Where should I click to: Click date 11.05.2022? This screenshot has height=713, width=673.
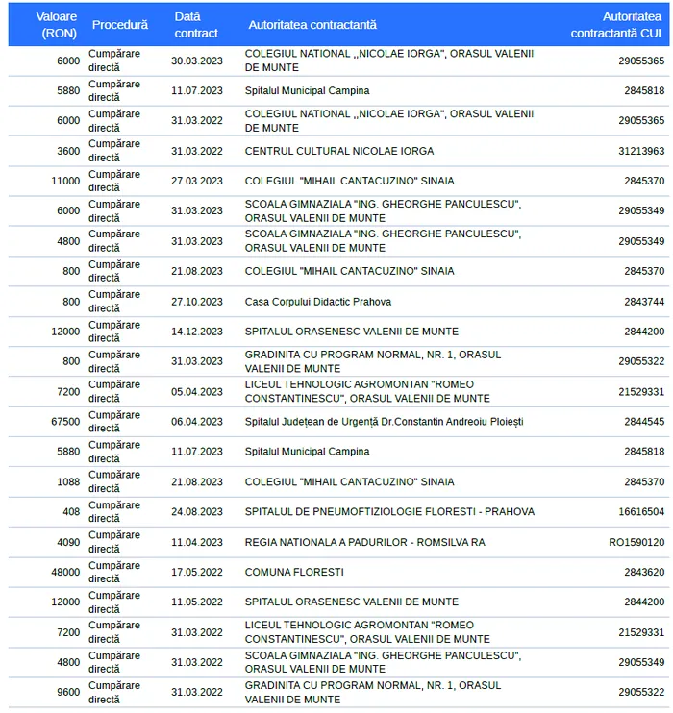(197, 602)
